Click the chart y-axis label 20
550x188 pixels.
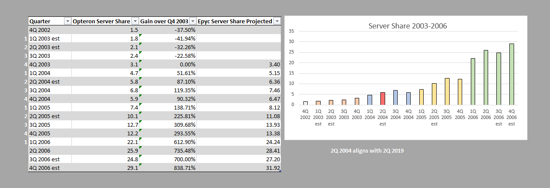coord(292,63)
